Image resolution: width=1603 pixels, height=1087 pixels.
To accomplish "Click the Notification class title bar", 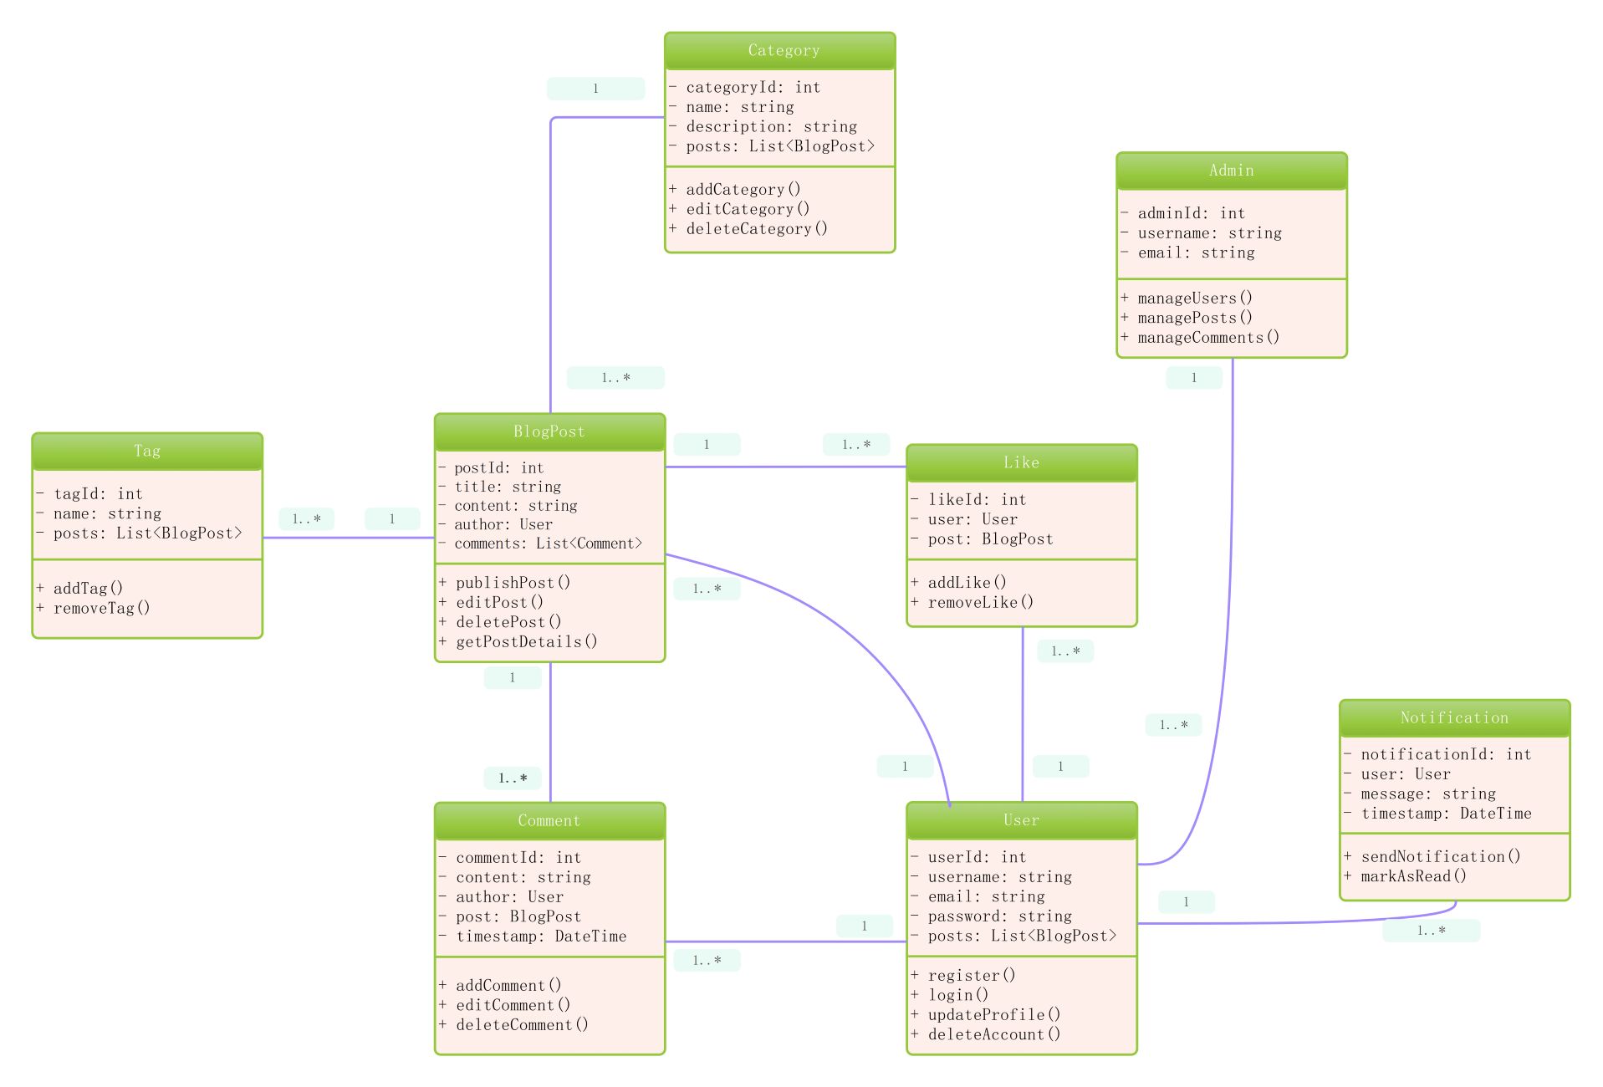I will (x=1454, y=718).
